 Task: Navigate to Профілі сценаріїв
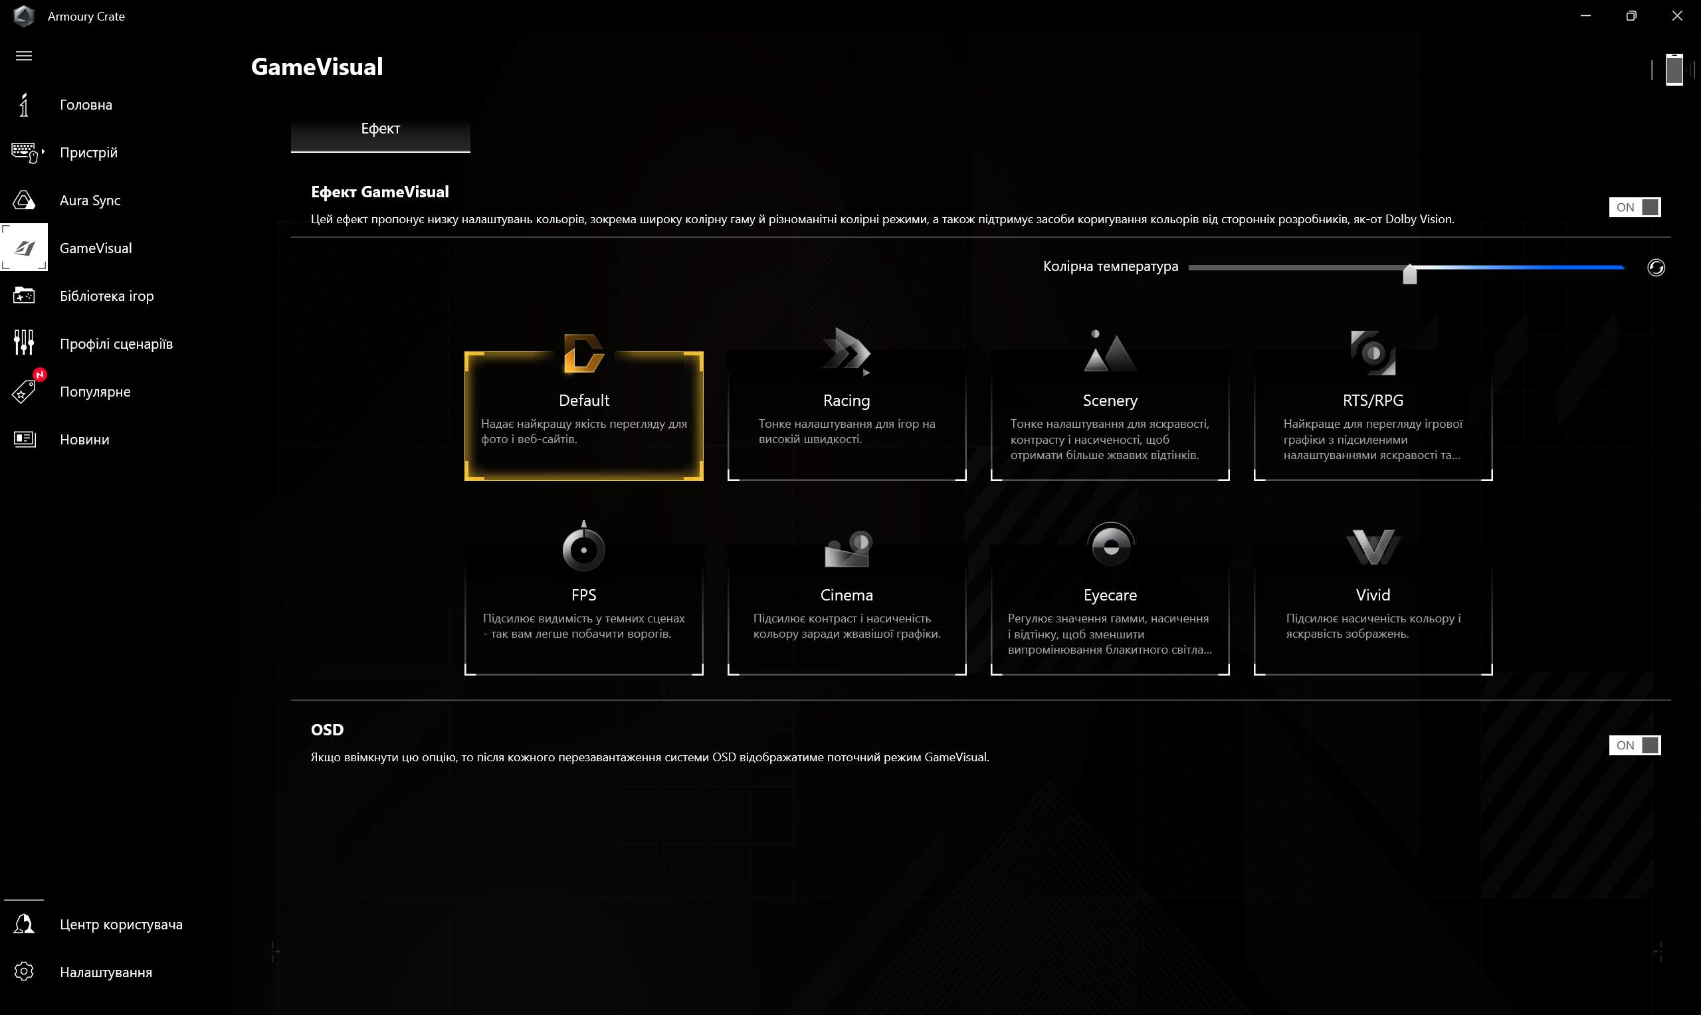117,343
